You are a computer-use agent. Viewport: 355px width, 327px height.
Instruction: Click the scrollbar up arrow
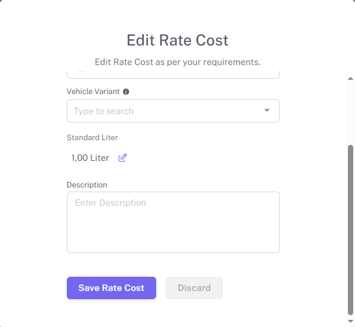coord(350,79)
